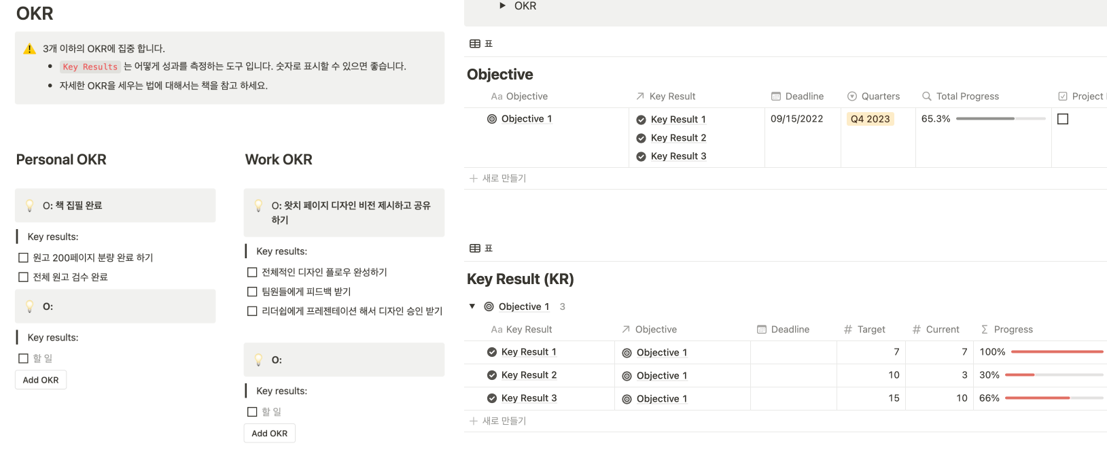Click the lightbulb icon in the Work OKR objective
The width and height of the screenshot is (1107, 454).
(258, 205)
